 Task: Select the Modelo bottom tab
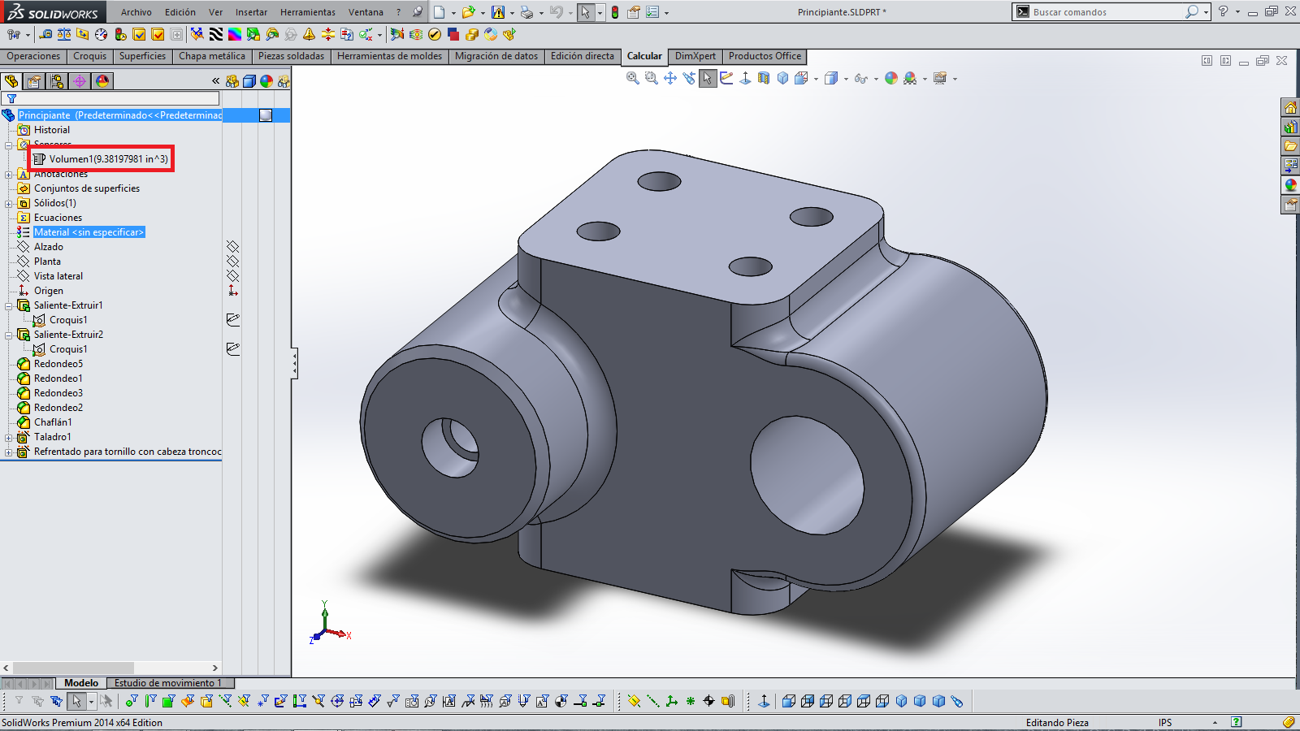tap(81, 683)
